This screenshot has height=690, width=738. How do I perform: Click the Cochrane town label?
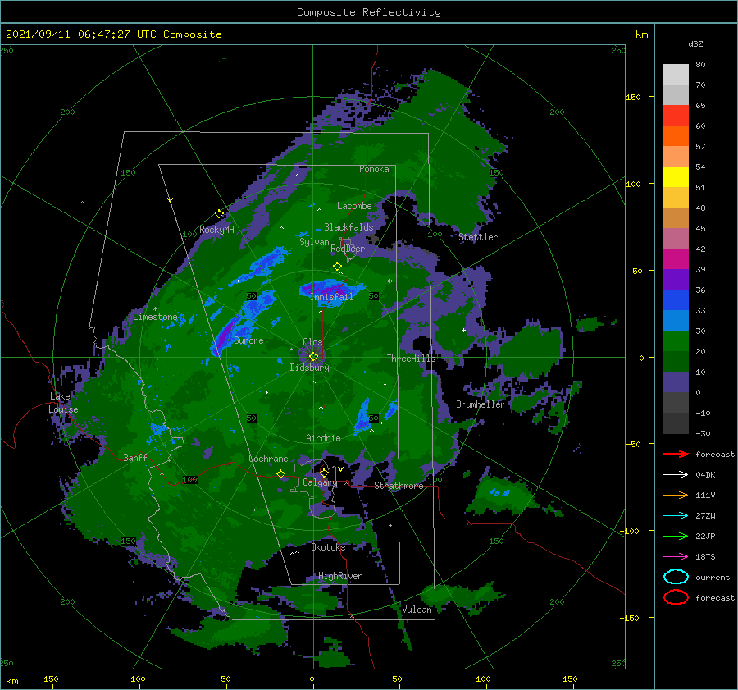[x=268, y=459]
